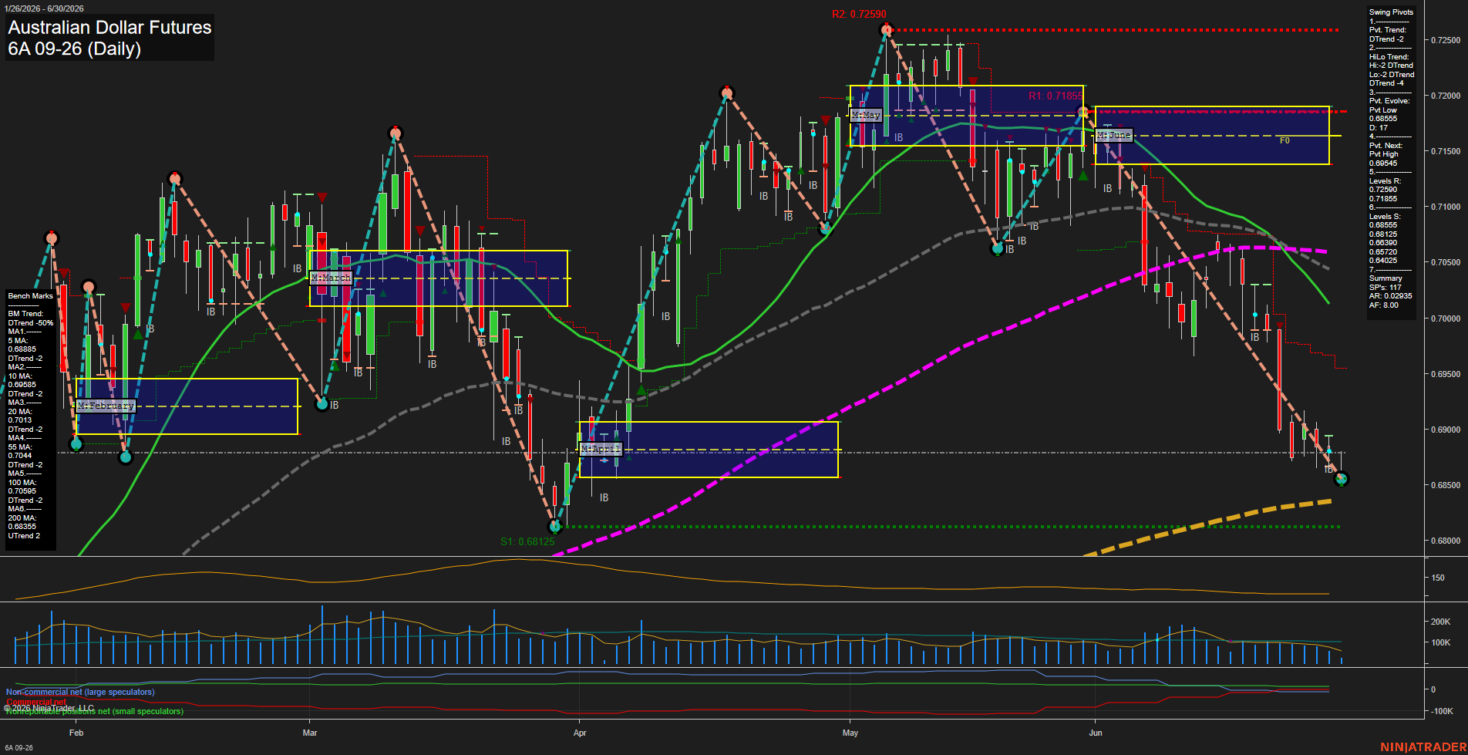Click the 200K volume axis value
Viewport: 1468px width, 755px height.
[1440, 622]
